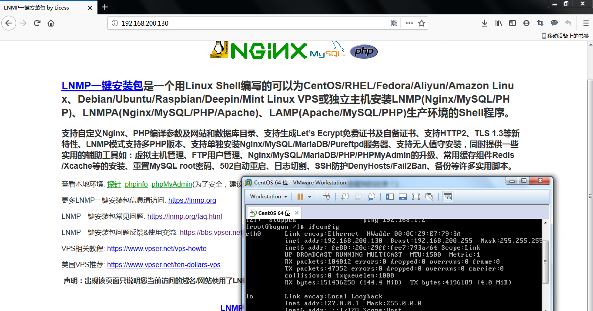The width and height of the screenshot is (593, 311).
Task: Click the Nginx logo image
Action: pos(269,50)
